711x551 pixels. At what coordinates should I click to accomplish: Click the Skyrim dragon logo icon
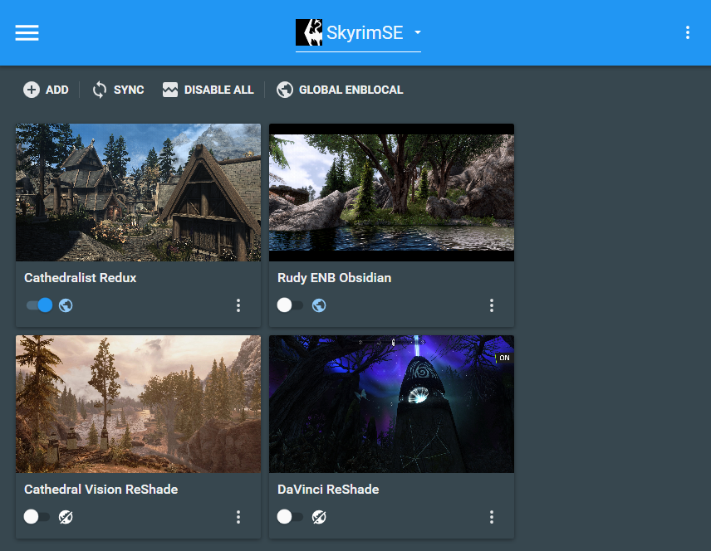tap(309, 32)
